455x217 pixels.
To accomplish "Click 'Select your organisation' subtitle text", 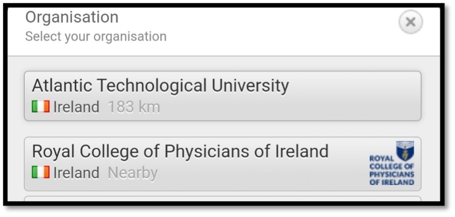I will pos(96,36).
